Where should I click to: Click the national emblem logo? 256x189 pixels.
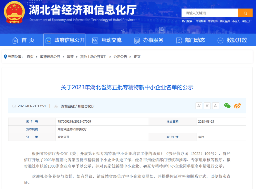[x=14, y=12]
